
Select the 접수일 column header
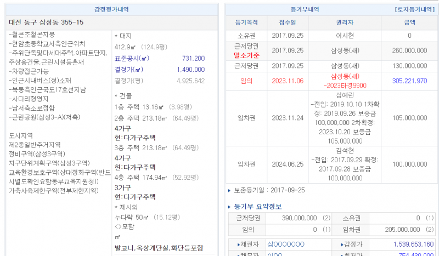(x=286, y=22)
